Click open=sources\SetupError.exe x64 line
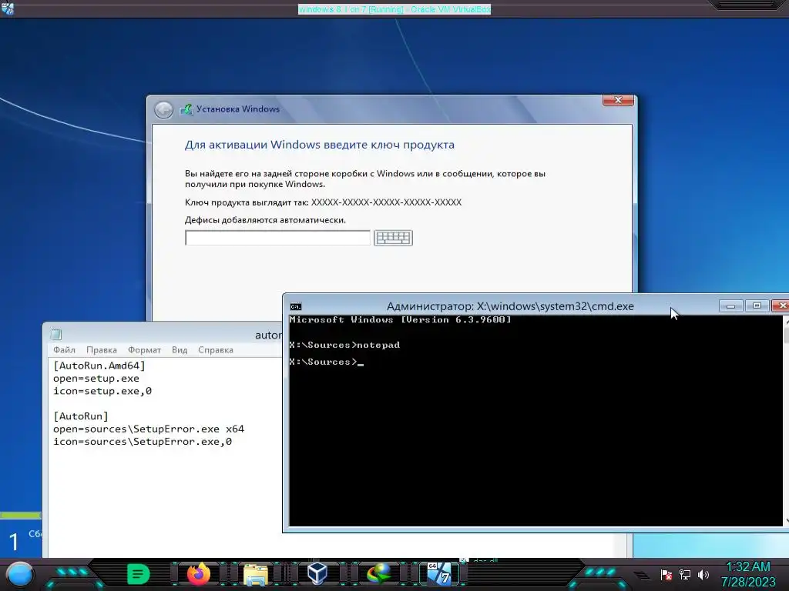The height and width of the screenshot is (591, 789). 149,429
